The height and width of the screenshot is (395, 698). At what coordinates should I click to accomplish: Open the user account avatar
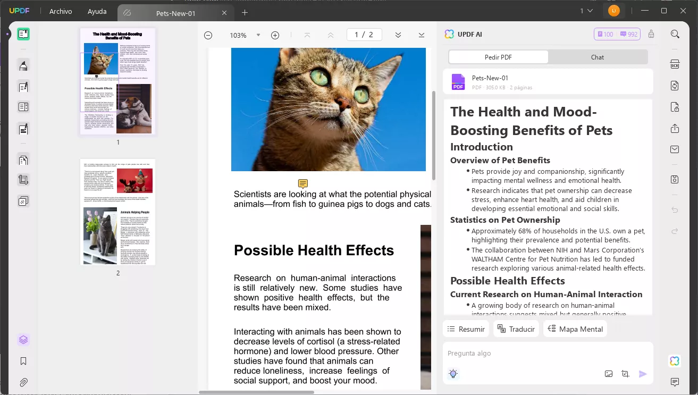tap(614, 11)
